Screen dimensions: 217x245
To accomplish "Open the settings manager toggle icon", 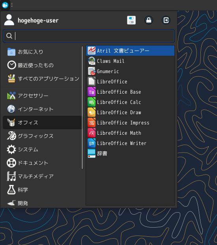I will (131, 20).
